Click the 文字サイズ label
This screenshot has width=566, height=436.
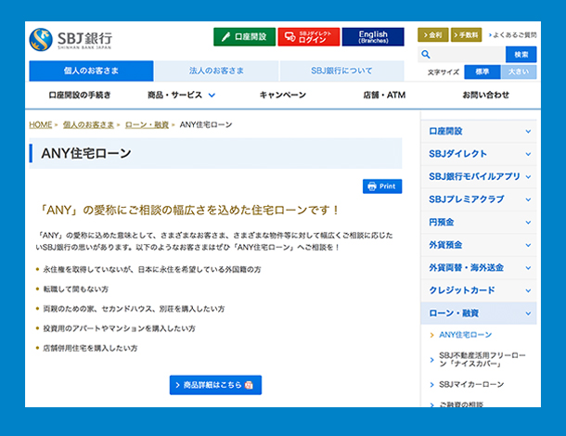444,72
